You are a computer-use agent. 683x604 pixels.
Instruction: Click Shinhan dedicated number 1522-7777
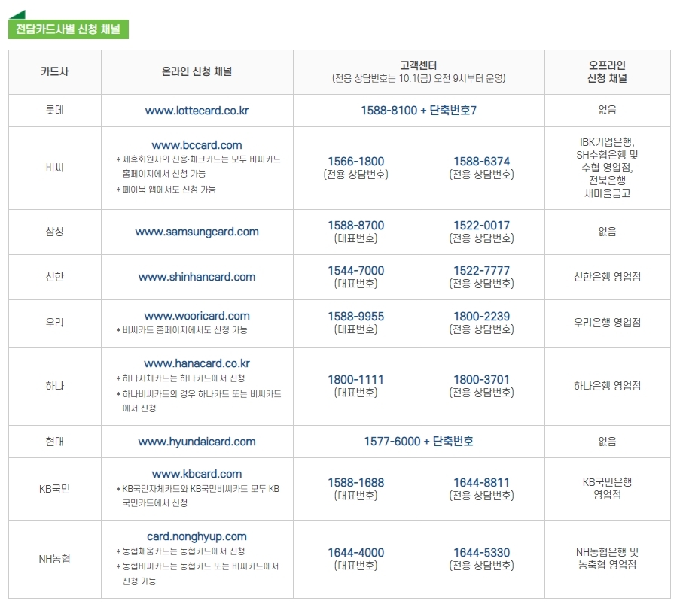coord(481,271)
